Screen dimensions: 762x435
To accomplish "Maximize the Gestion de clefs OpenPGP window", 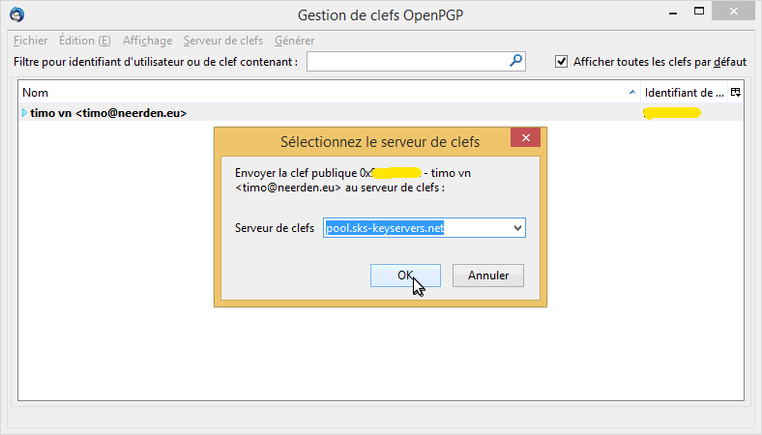I will coord(699,12).
